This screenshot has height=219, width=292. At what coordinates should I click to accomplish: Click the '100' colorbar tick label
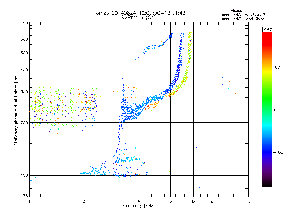point(276,67)
